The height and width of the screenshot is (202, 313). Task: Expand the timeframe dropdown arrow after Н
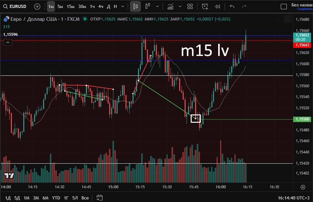click(x=123, y=6)
